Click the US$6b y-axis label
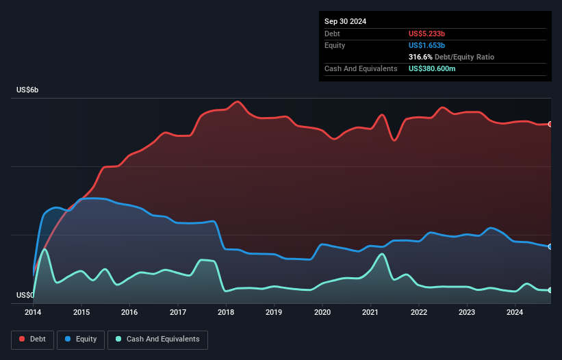Screen dimensions: 562x360 click(x=27, y=90)
